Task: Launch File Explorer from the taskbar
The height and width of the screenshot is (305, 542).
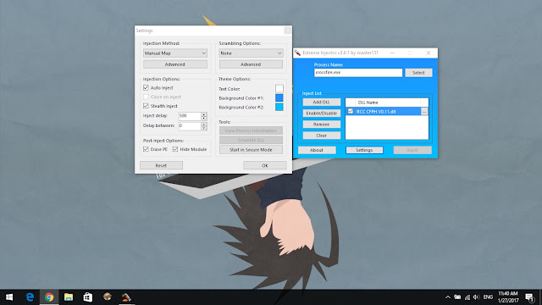Action: pyautogui.click(x=69, y=297)
